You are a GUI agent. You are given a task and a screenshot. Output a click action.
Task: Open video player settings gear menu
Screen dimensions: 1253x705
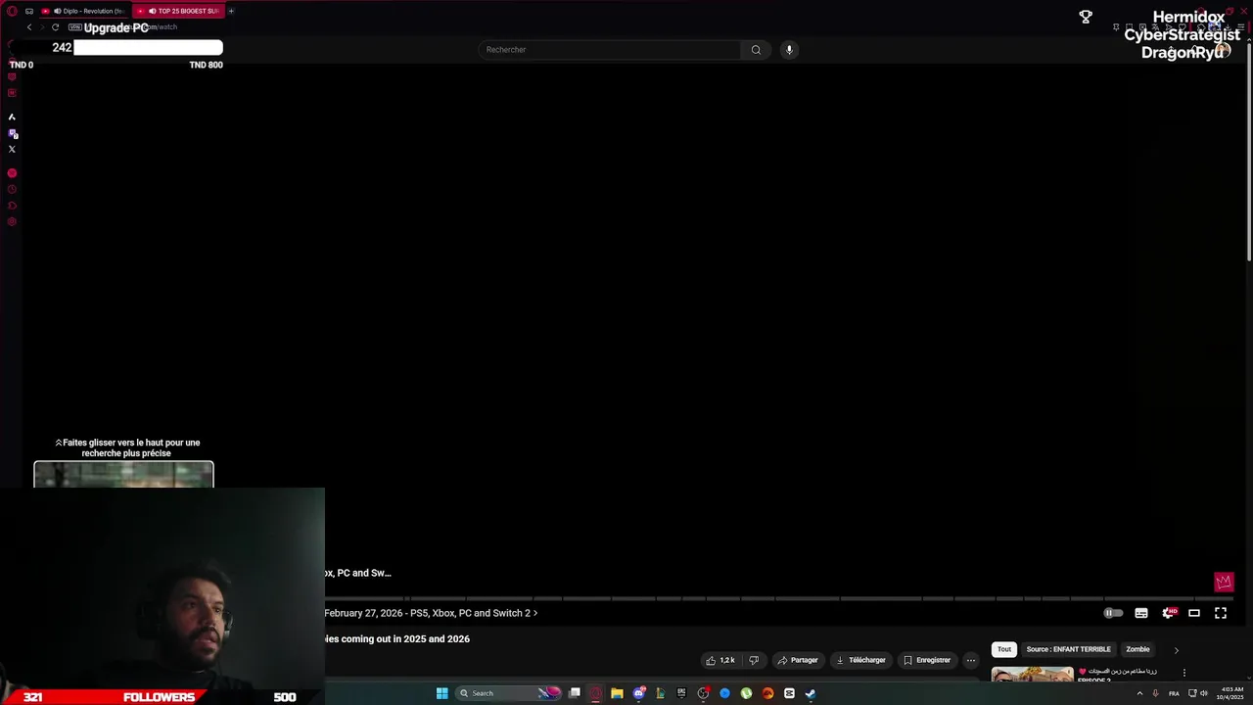pyautogui.click(x=1168, y=613)
